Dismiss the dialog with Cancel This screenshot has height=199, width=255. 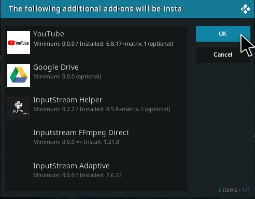click(x=223, y=55)
